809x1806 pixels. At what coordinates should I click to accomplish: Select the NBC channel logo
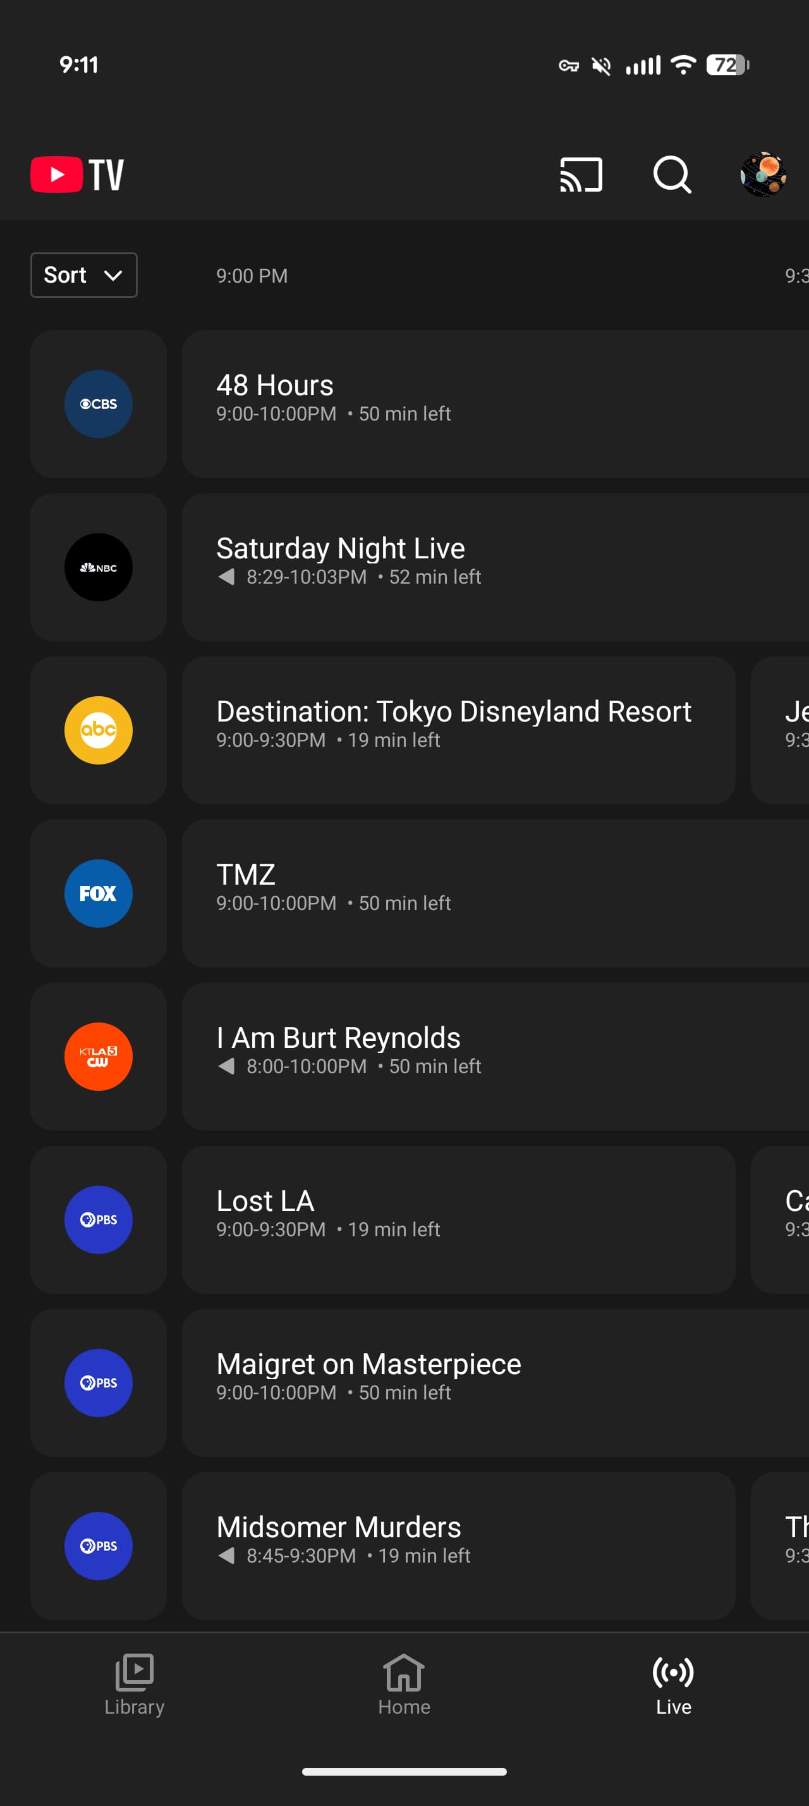coord(98,567)
